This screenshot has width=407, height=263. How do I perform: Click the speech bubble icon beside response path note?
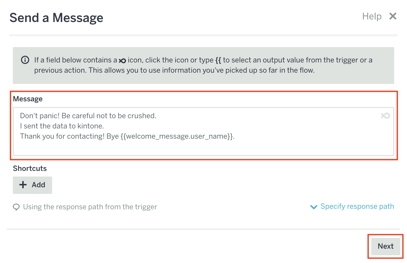[x=16, y=207]
